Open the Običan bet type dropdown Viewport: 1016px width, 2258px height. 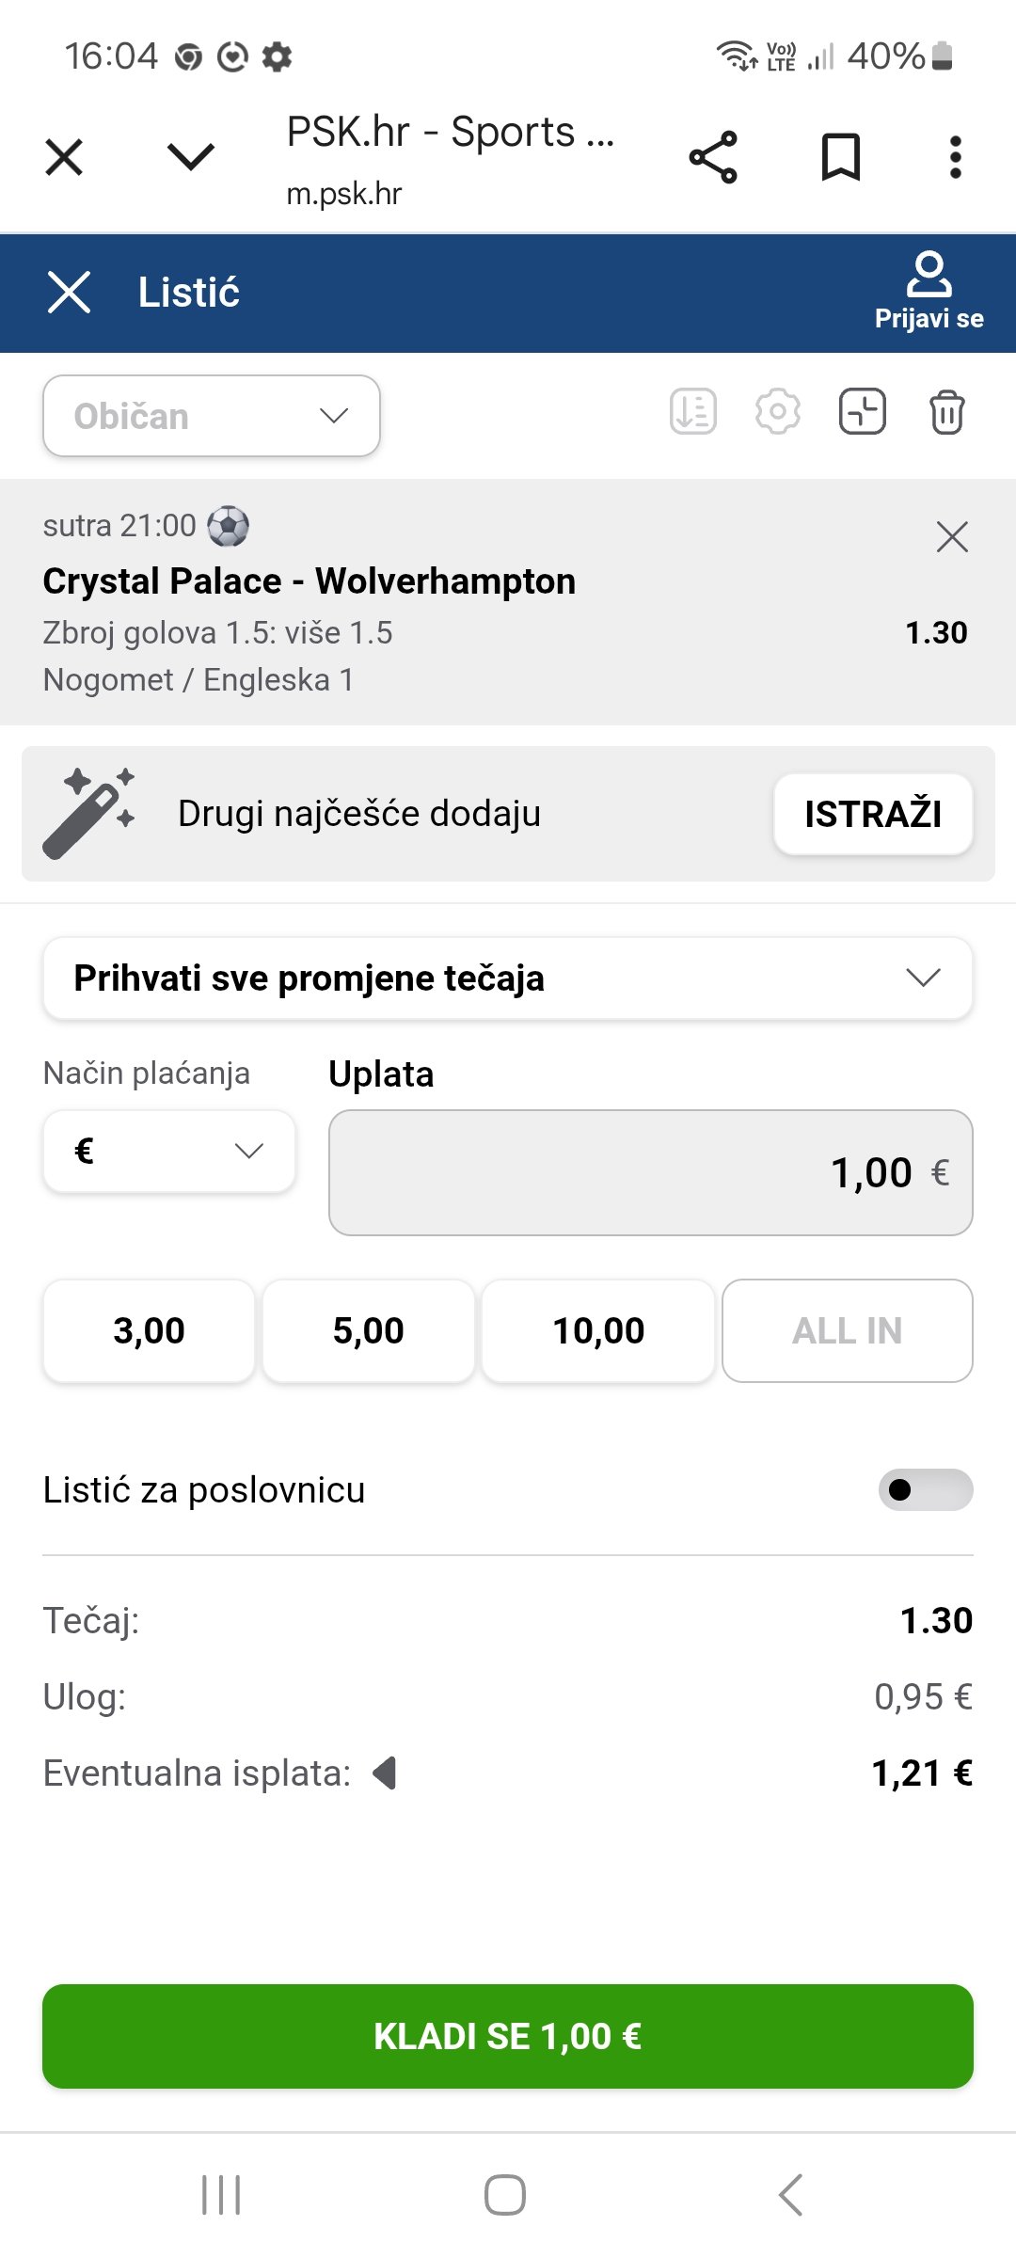[x=212, y=416]
